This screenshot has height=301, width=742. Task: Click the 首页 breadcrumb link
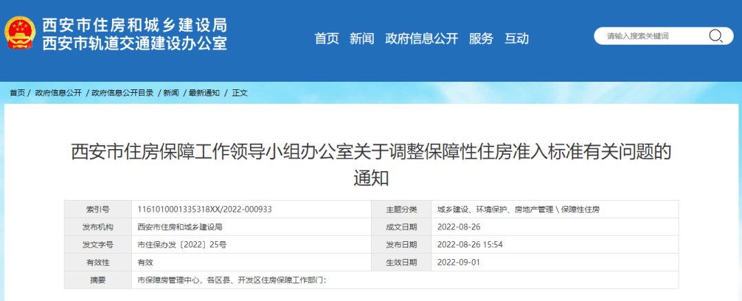point(17,93)
